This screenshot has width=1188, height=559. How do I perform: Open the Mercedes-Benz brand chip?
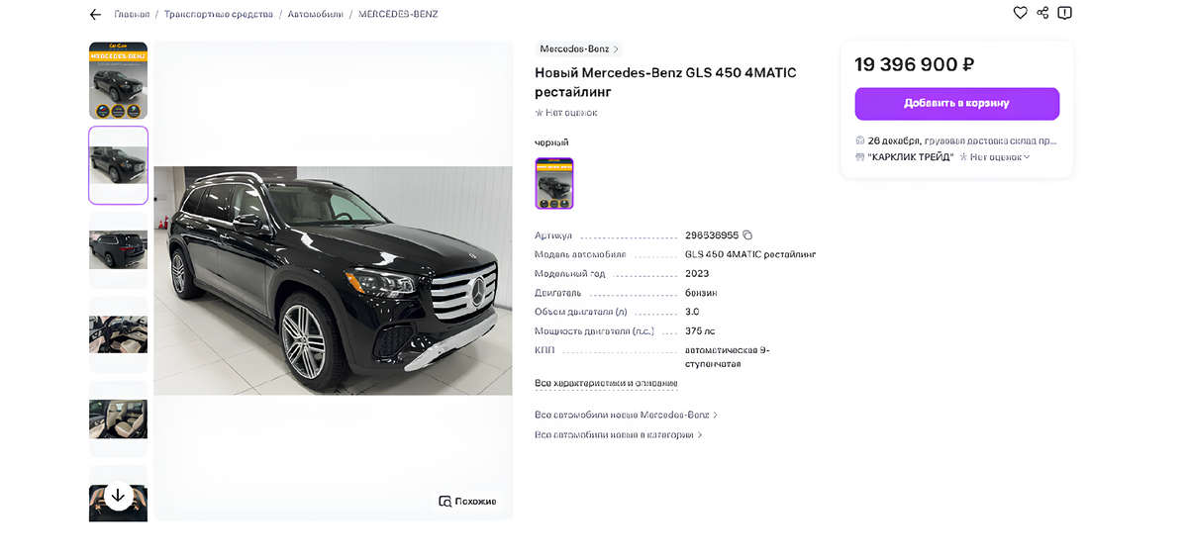point(579,48)
